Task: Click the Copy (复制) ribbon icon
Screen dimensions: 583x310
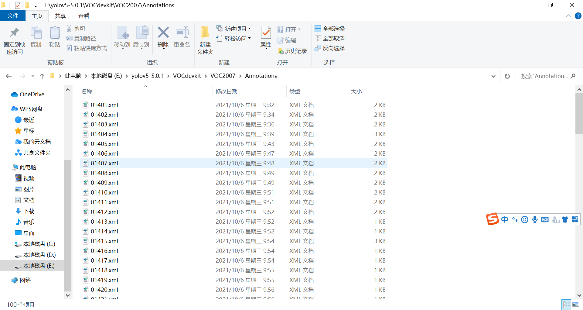Action: pos(36,33)
